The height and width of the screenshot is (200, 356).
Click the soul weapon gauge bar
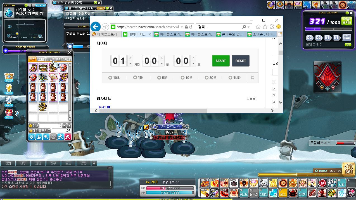pyautogui.click(x=329, y=29)
